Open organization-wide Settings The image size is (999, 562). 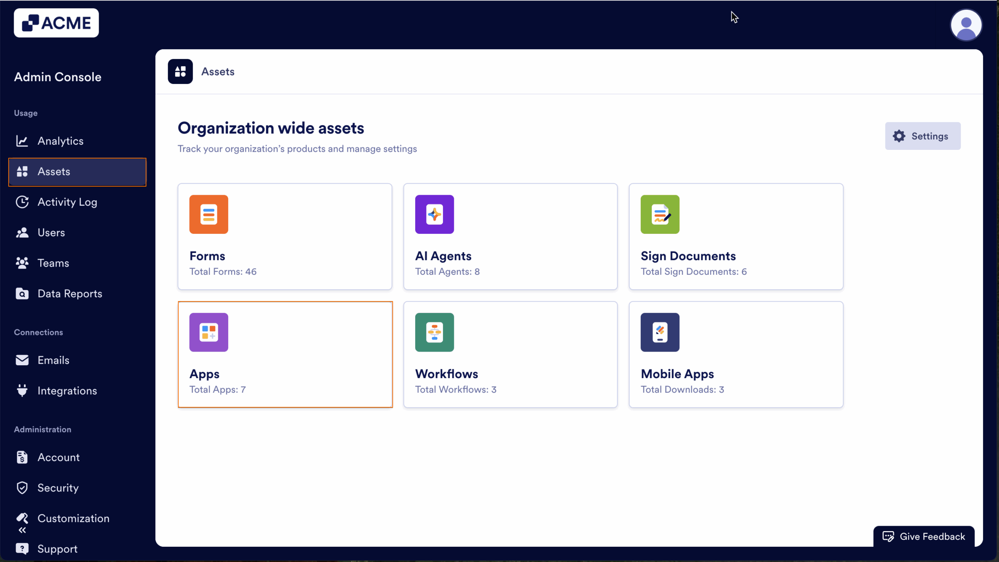click(923, 136)
